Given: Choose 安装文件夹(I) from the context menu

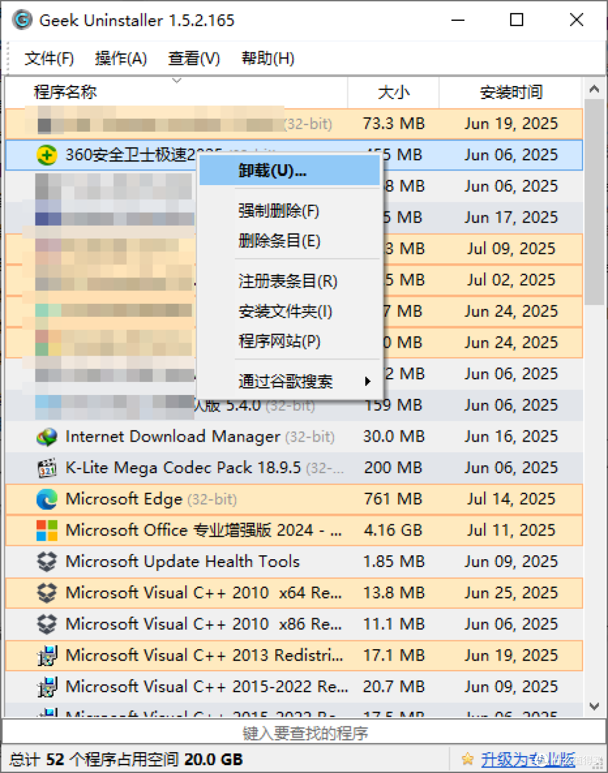Looking at the screenshot, I should [289, 311].
